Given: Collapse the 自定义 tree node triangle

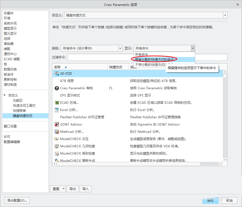Looking at the screenshot, I should point(5,95).
